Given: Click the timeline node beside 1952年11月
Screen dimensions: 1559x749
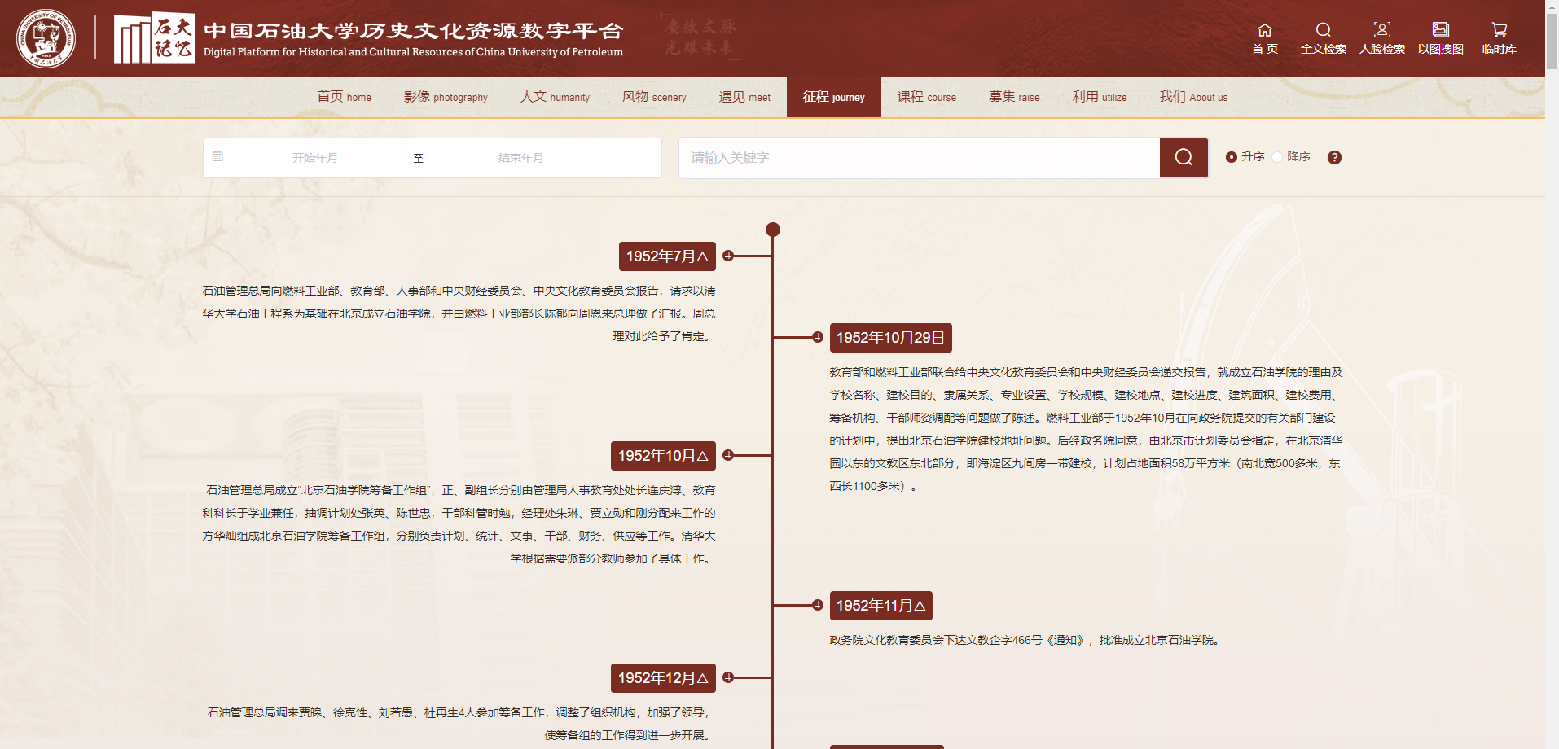Looking at the screenshot, I should pyautogui.click(x=817, y=605).
